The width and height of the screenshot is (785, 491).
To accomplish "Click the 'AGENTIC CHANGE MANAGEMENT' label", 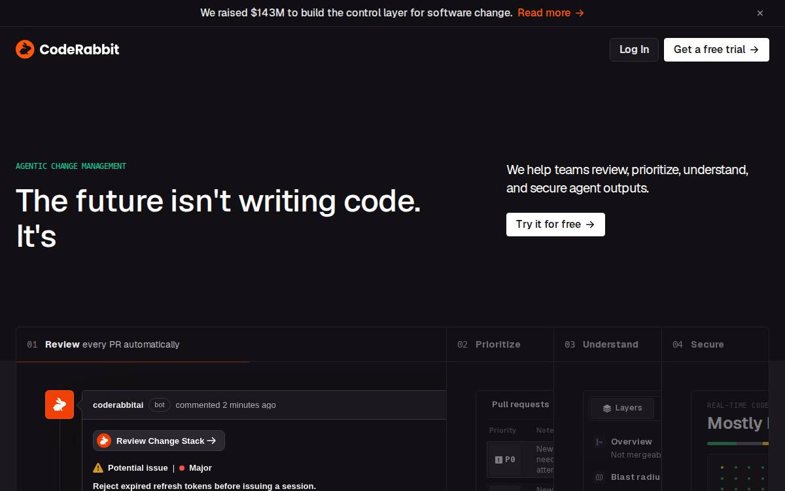I will click(71, 166).
